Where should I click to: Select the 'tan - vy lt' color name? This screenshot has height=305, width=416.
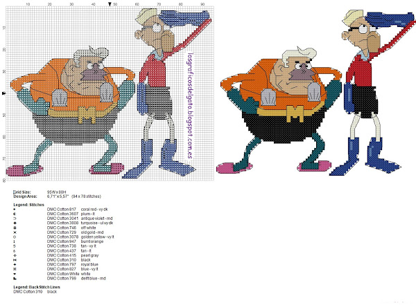point(89,246)
